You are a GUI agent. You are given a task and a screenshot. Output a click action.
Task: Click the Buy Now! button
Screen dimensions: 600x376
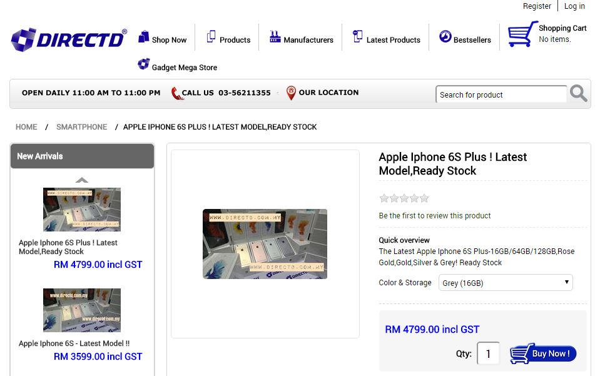[543, 353]
